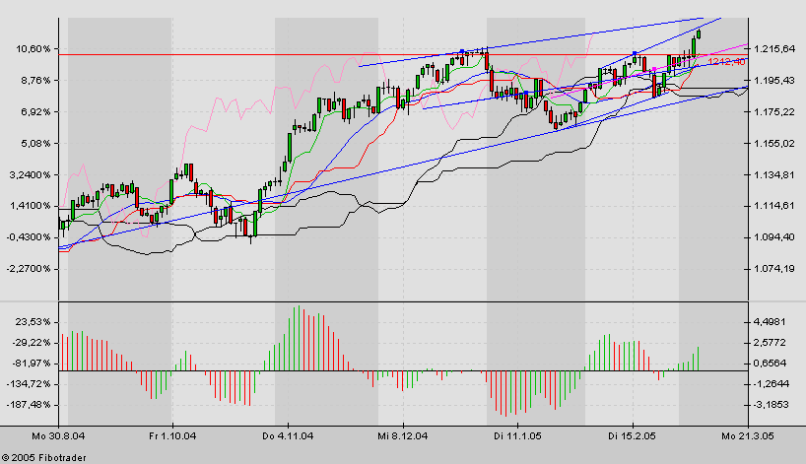Screen dimensions: 806x464
Task: Click the 1.074,19 price axis label
Action: [x=772, y=269]
